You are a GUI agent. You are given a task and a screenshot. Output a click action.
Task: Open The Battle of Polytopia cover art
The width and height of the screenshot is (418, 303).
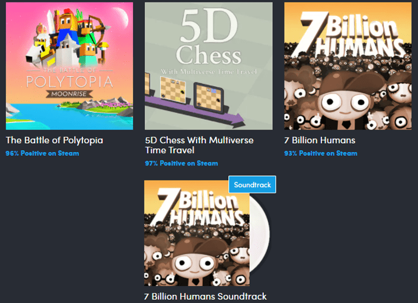point(69,66)
